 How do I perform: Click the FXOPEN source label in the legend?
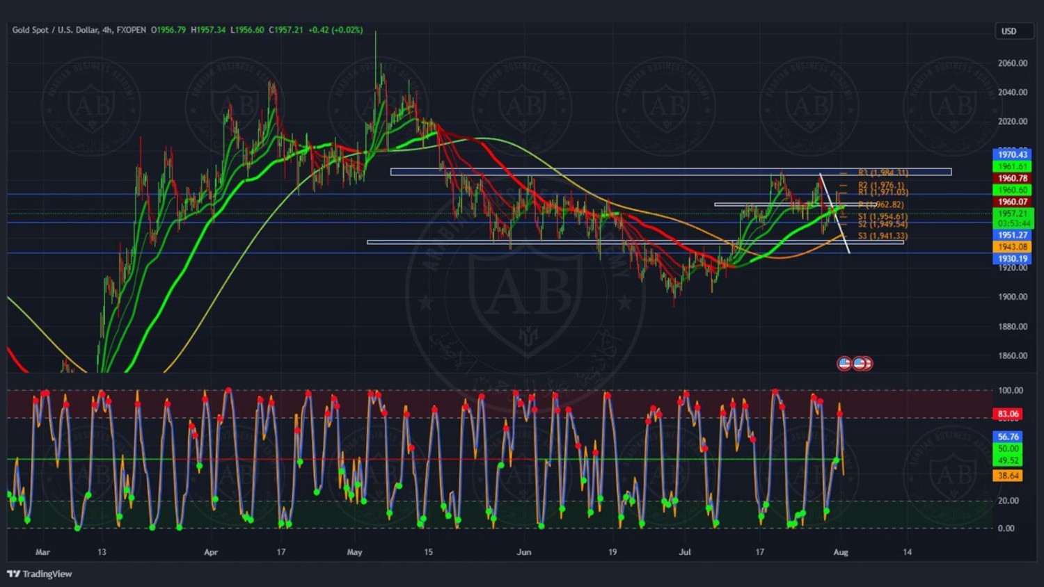click(132, 30)
